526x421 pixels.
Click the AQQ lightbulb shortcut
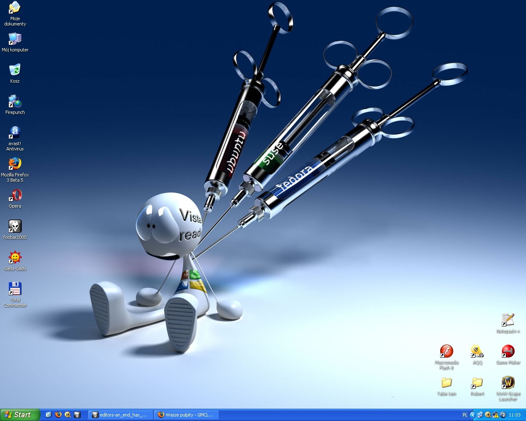click(x=477, y=352)
